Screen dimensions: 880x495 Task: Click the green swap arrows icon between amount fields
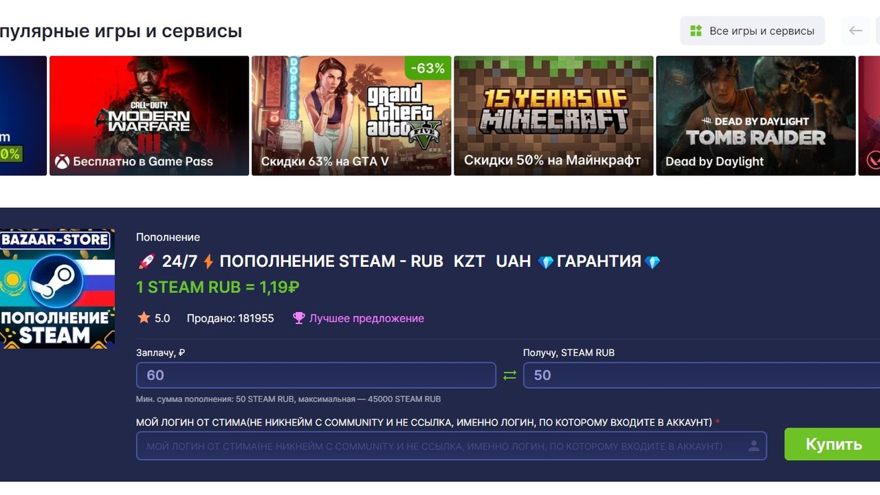pyautogui.click(x=509, y=375)
